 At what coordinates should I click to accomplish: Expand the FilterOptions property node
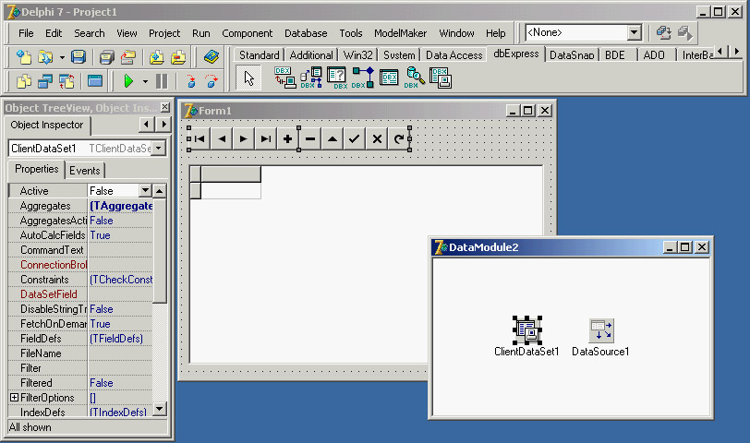click(x=14, y=398)
